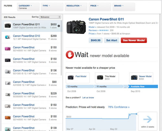Screen dimensions: 162x131
Task: Click the SD3500IS camera thumbnail
Action: [x=8, y=95]
